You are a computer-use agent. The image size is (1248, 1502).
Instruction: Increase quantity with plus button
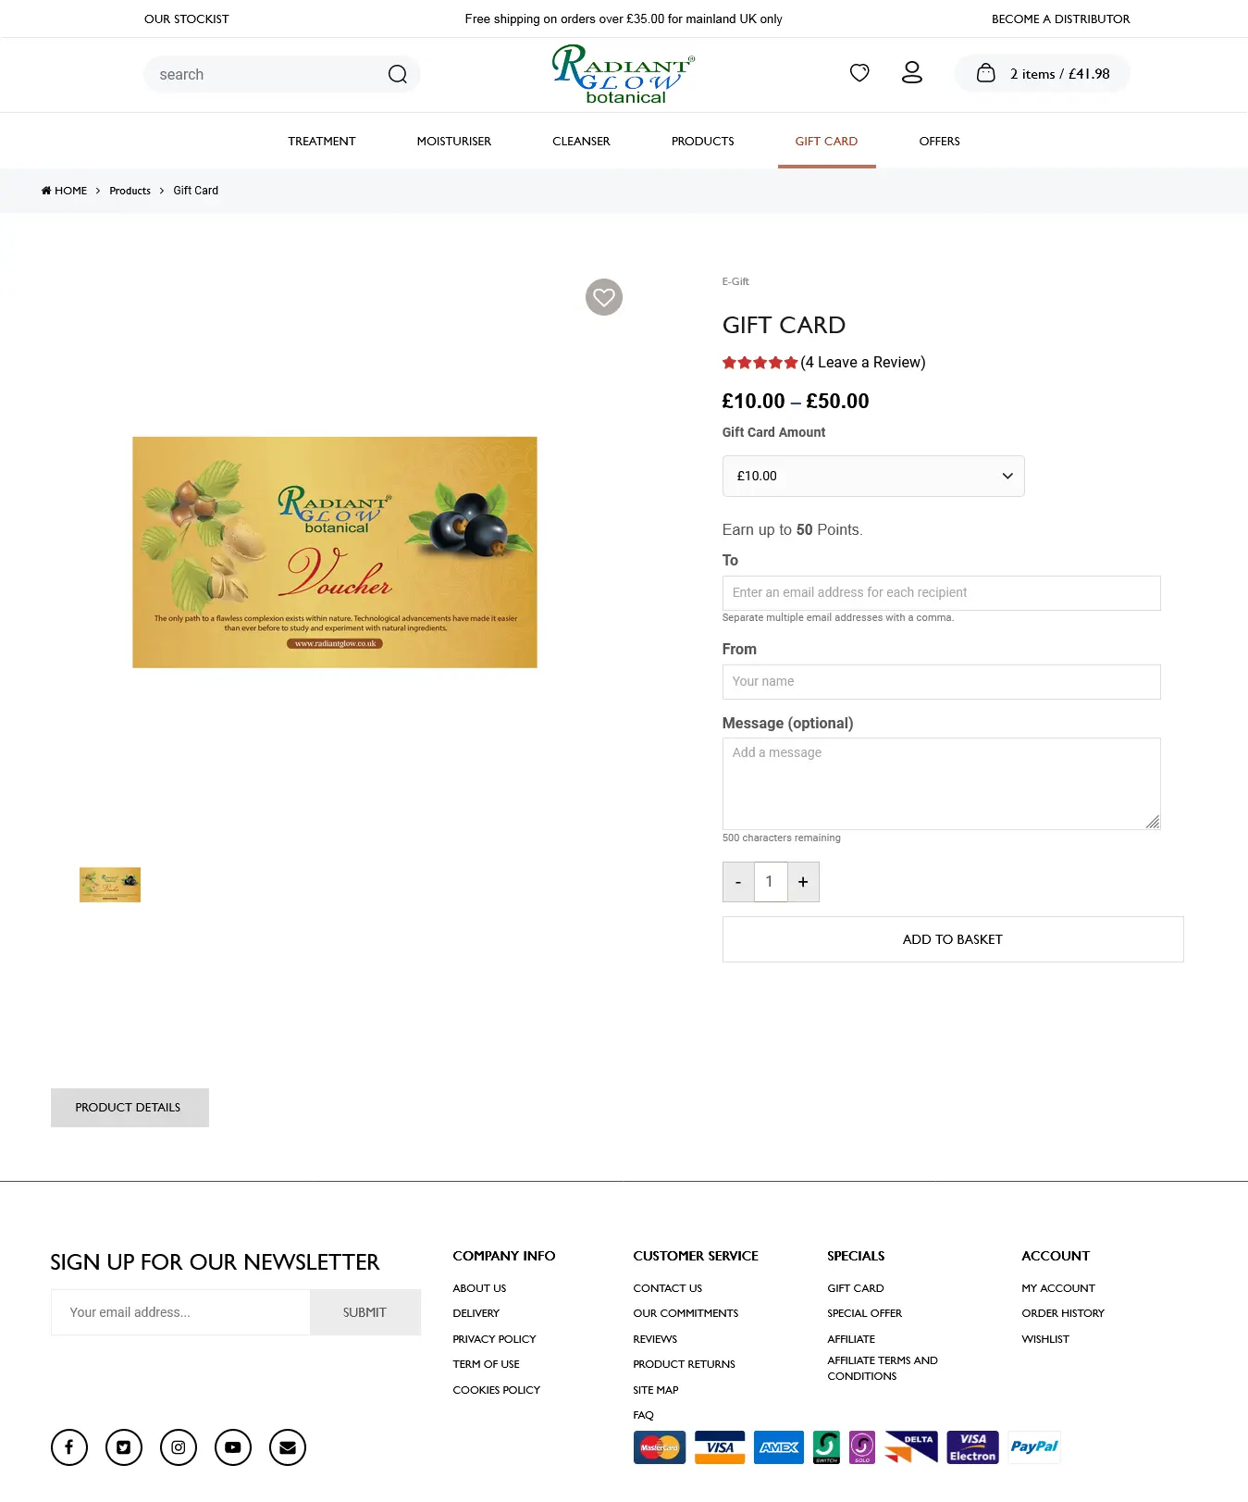[803, 882]
